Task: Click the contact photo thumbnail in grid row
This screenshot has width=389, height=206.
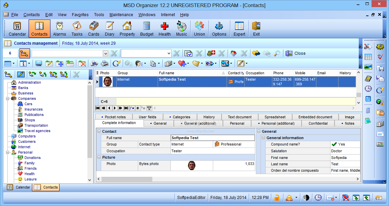Action: 108,82
